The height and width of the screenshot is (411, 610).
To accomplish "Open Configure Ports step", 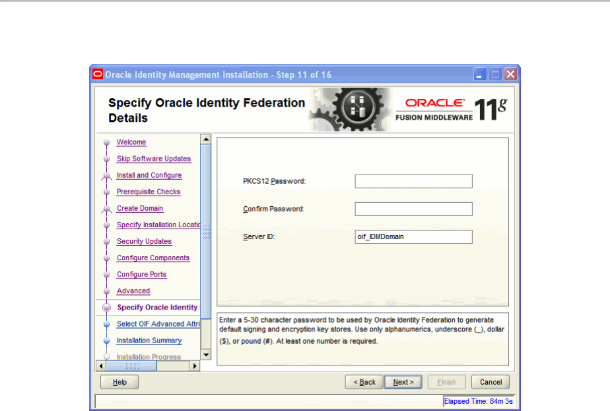I will [x=141, y=275].
